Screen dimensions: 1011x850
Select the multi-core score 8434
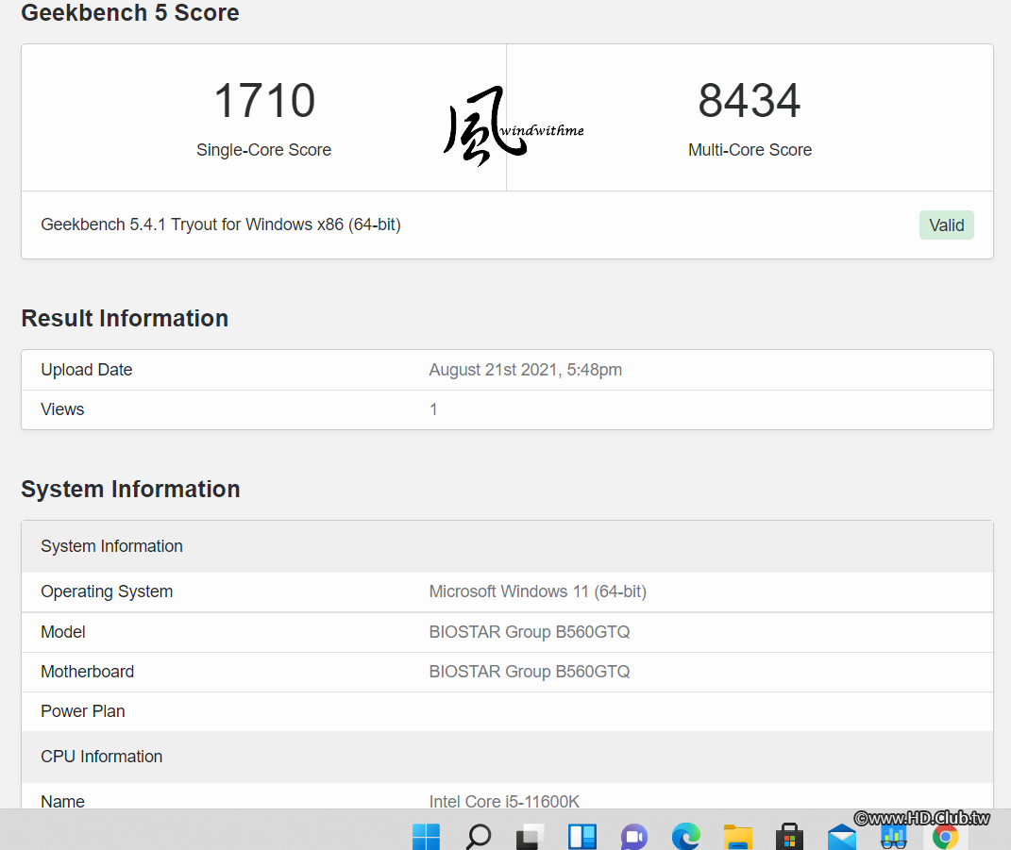click(750, 101)
